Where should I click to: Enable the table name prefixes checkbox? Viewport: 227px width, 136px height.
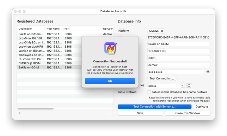pyautogui.click(x=149, y=92)
